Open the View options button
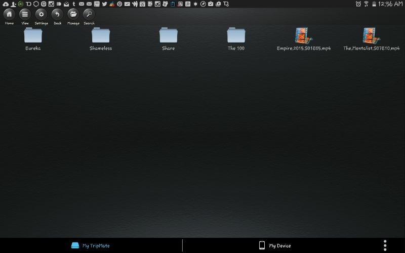405x253 pixels. 25,17
